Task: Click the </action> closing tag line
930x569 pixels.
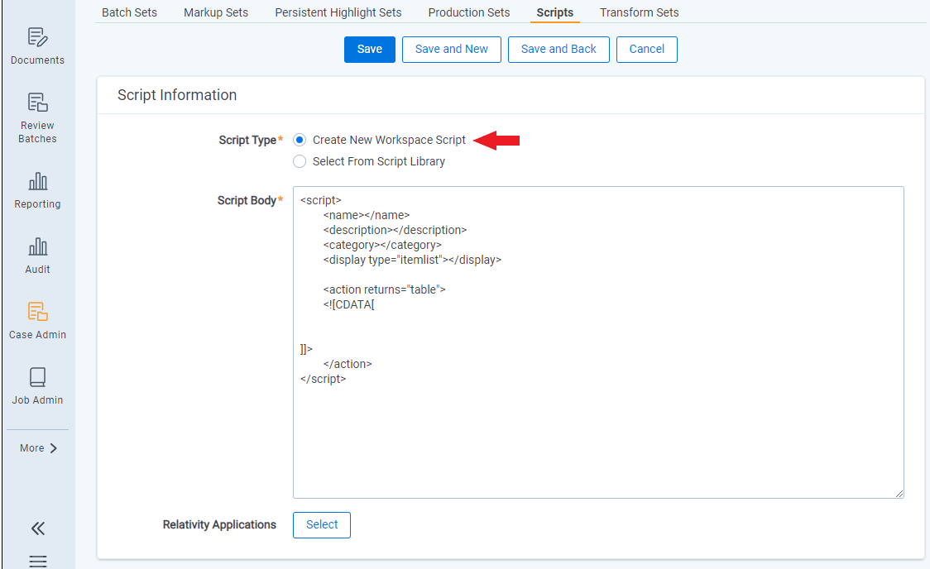Action: point(348,364)
